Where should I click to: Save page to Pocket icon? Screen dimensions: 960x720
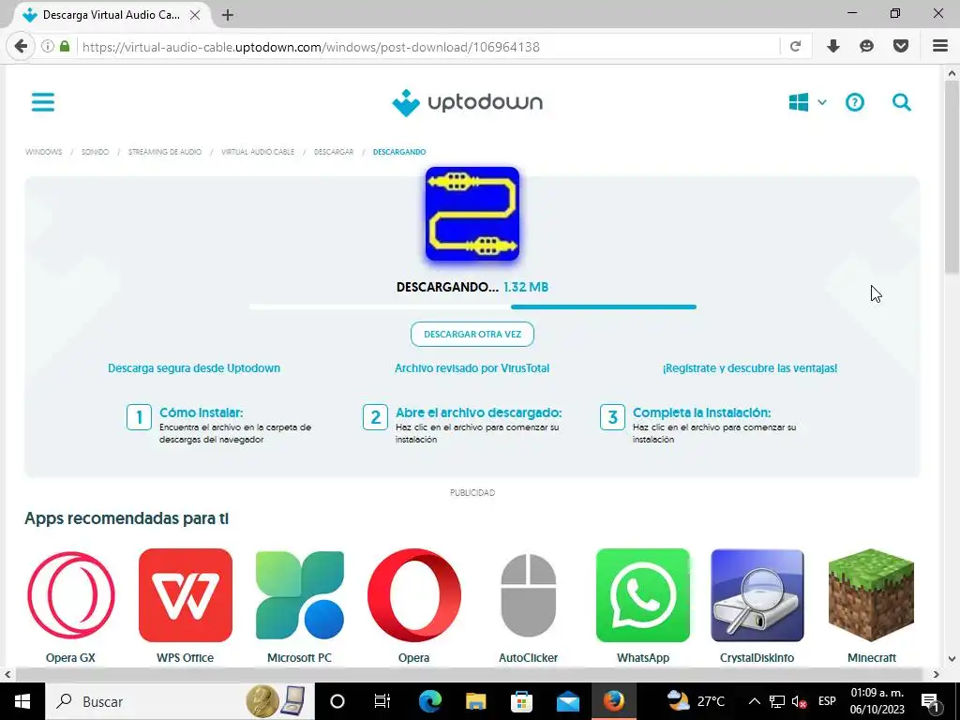tap(900, 47)
